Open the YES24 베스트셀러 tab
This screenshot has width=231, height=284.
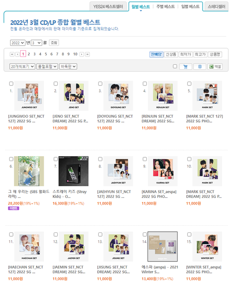pos(108,7)
